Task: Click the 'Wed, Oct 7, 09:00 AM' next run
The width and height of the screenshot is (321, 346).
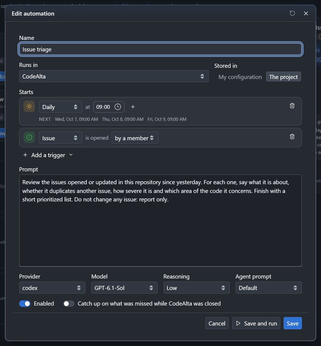Action: 76,119
